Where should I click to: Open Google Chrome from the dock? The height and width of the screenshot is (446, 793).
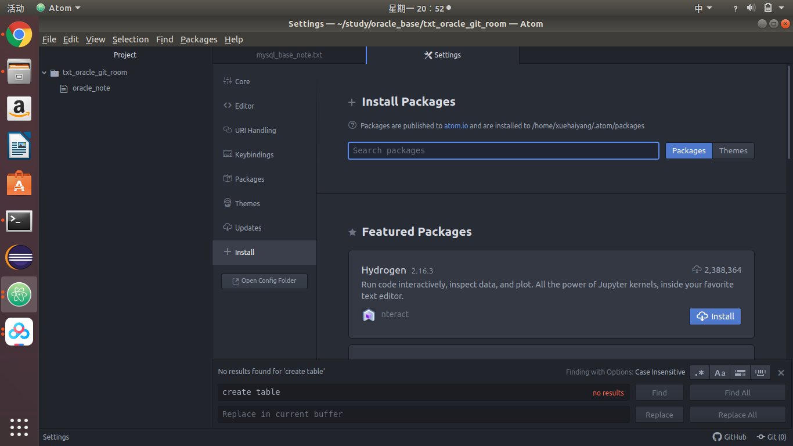click(19, 34)
